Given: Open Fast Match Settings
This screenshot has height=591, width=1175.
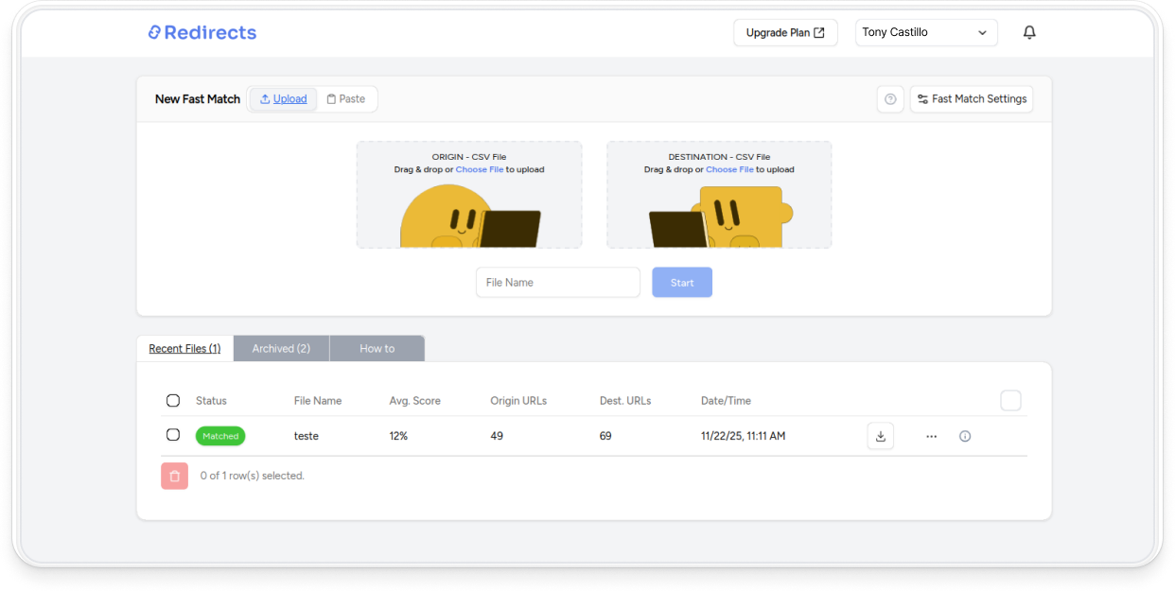Looking at the screenshot, I should (x=971, y=98).
